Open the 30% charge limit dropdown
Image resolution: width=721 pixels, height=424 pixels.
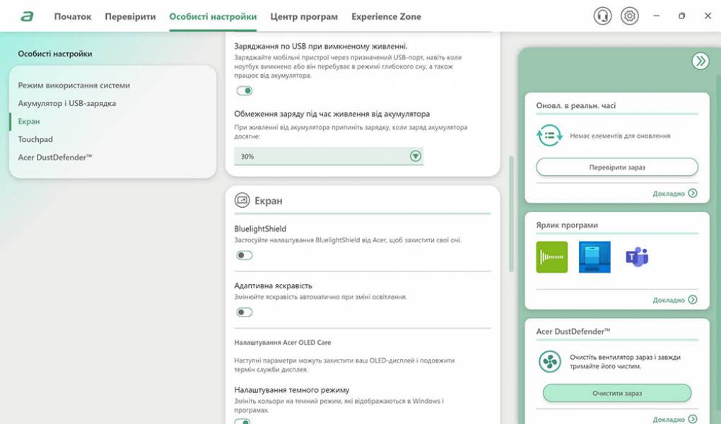tap(415, 156)
